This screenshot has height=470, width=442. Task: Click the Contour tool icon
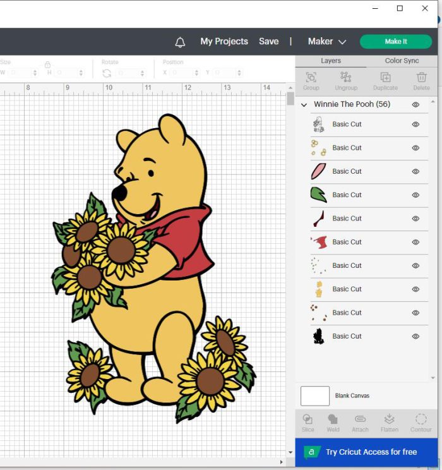pyautogui.click(x=421, y=419)
